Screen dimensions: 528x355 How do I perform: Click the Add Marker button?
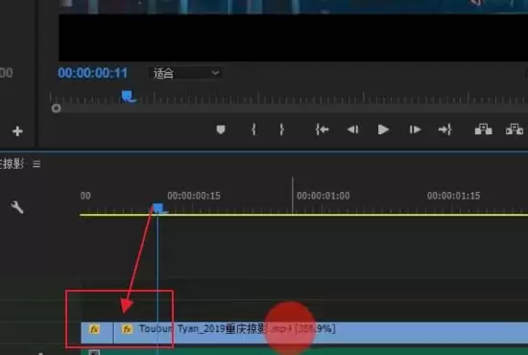pyautogui.click(x=221, y=130)
